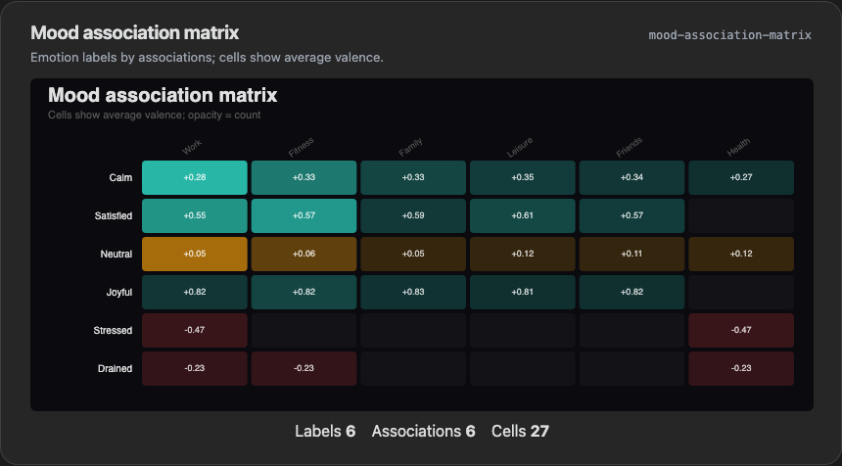Click the Neutral / Work orange cell
Screen dimensions: 842x466
[195, 254]
